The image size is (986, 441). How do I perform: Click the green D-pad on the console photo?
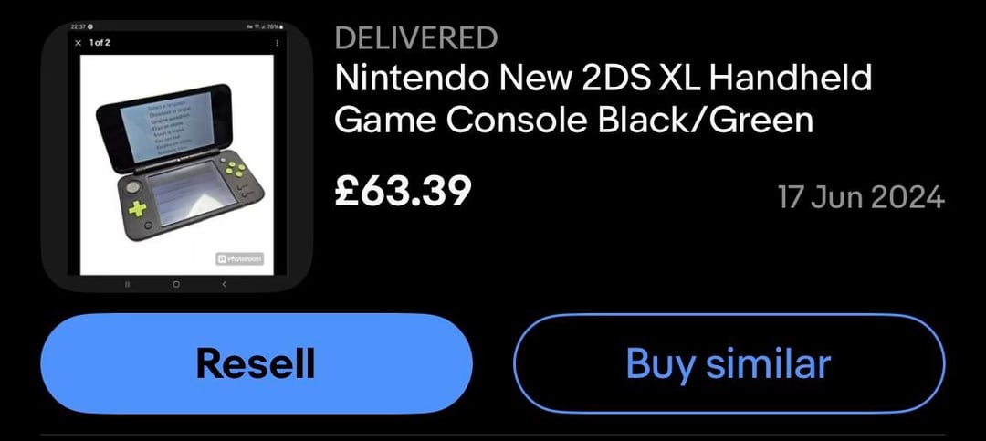pos(139,208)
